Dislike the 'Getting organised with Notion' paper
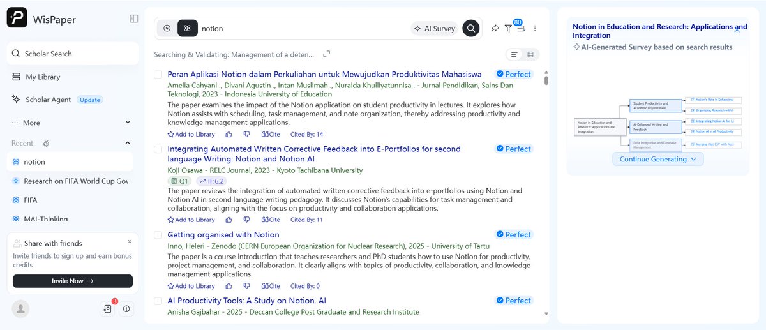 tap(246, 286)
